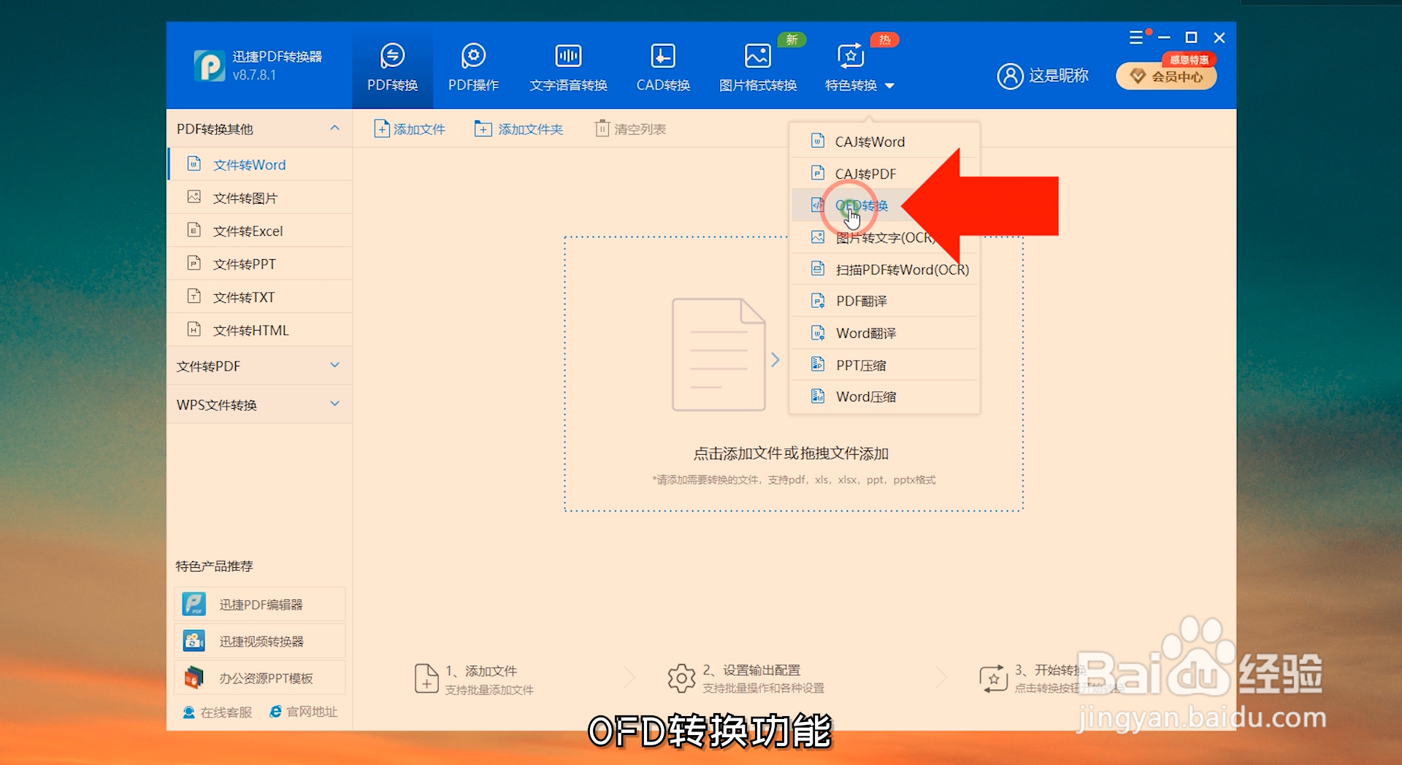
Task: Click the 文件转PPT slide icon
Action: tap(194, 263)
